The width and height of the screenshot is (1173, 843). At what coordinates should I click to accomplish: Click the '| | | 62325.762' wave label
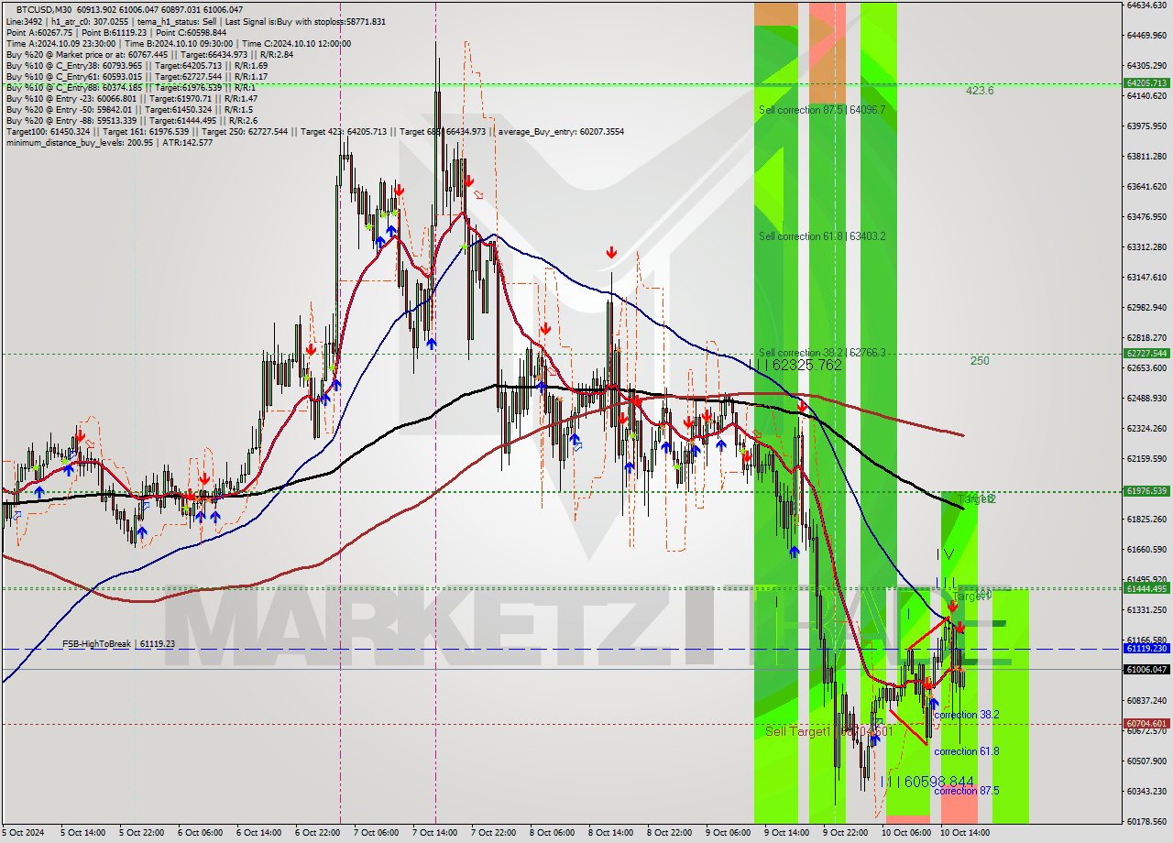click(x=795, y=365)
